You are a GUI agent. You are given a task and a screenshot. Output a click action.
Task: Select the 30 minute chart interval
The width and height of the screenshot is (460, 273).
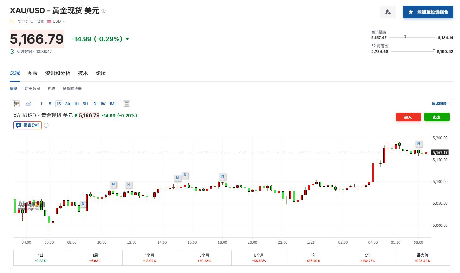coord(68,104)
